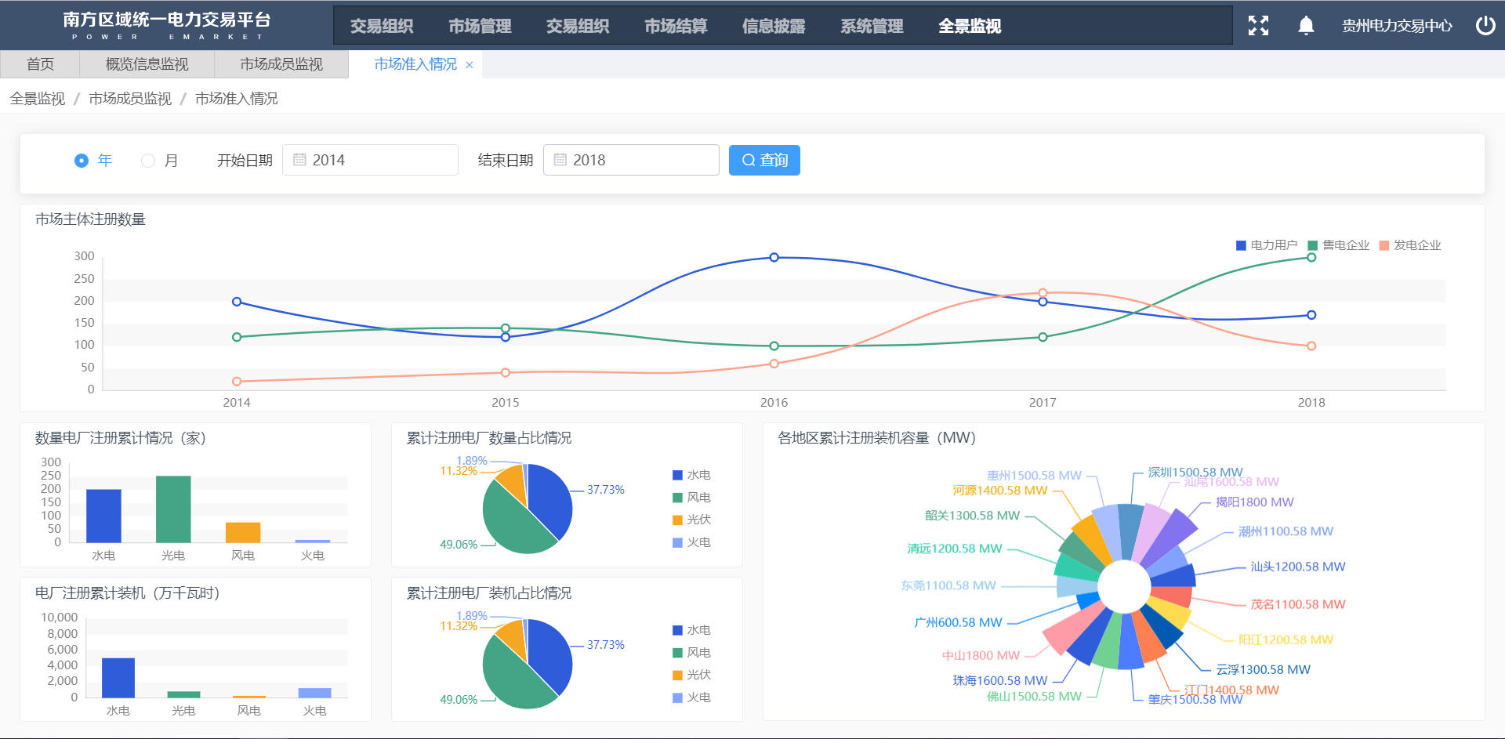Viewport: 1505px width, 739px height.
Task: Click the 水电 bar in 数量电厂注册累计情况
Action: (x=103, y=516)
